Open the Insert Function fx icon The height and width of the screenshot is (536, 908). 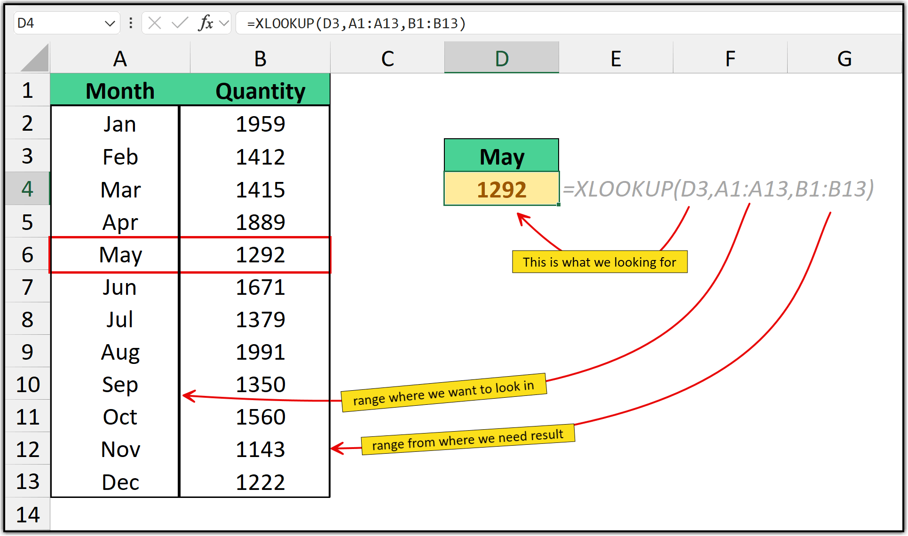[205, 23]
